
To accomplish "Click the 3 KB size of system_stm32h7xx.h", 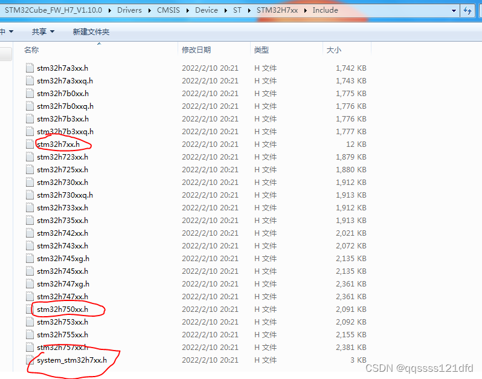I will tap(358, 360).
